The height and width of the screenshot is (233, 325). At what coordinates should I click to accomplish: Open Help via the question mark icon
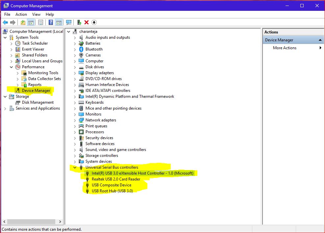click(x=51, y=22)
